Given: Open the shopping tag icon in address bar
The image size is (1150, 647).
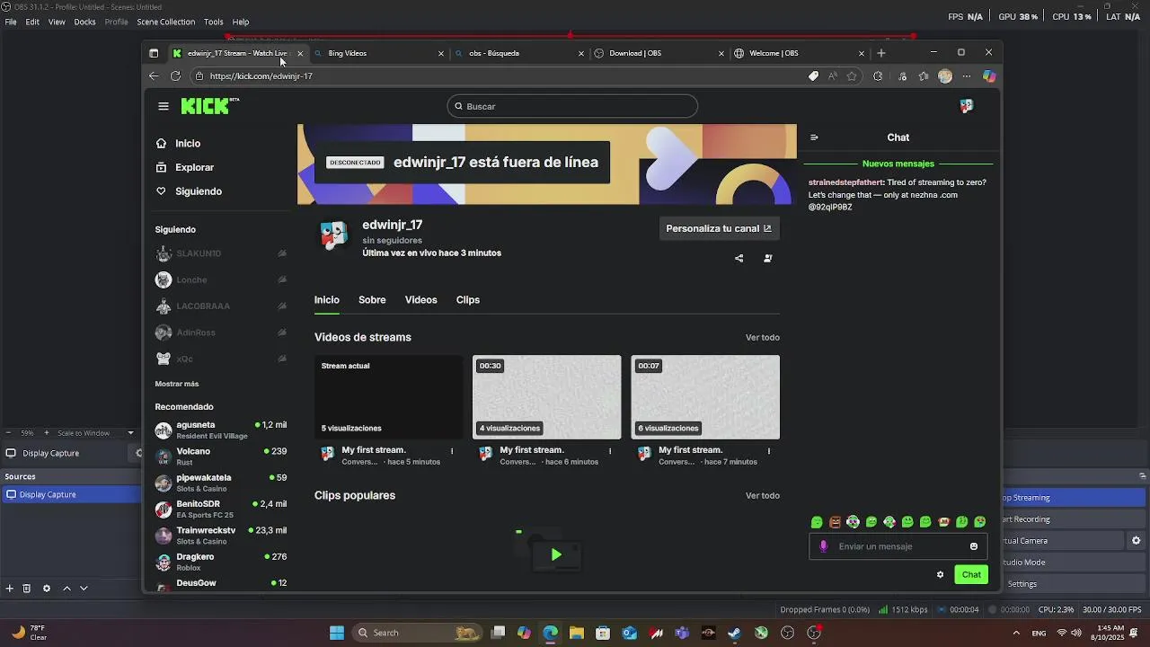Looking at the screenshot, I should [813, 76].
